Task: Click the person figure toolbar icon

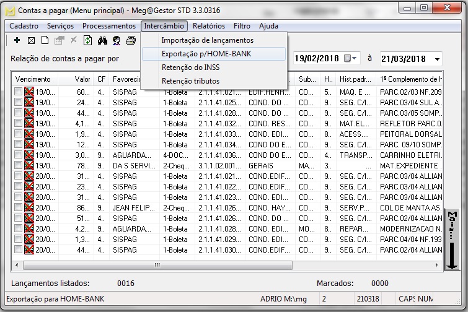Action: click(116, 40)
